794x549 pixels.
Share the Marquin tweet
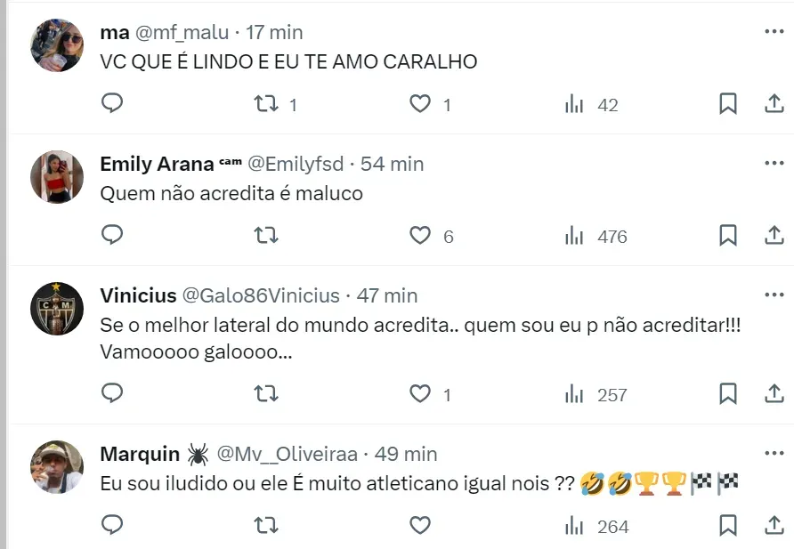tap(774, 526)
